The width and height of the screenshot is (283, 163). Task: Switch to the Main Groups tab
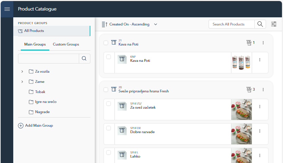[x=35, y=44]
